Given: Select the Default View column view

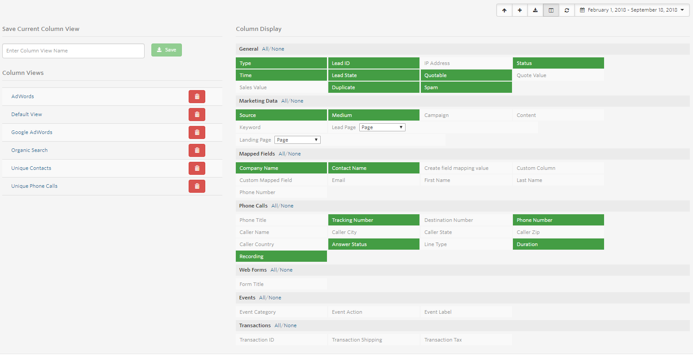Looking at the screenshot, I should pyautogui.click(x=26, y=114).
